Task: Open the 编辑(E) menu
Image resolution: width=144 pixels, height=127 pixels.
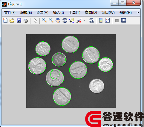Action: (x=26, y=13)
